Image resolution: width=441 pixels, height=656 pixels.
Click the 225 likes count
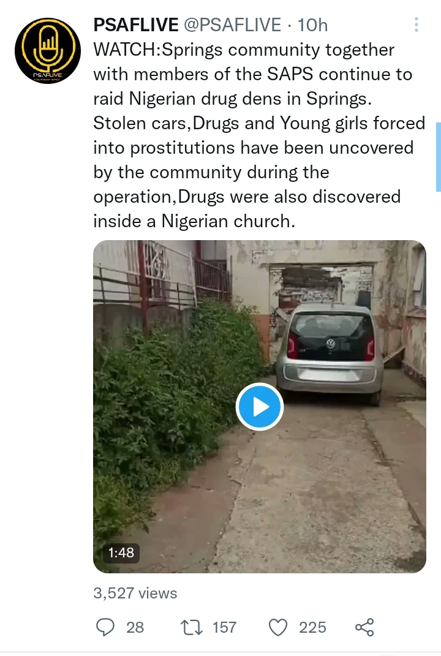tap(312, 627)
